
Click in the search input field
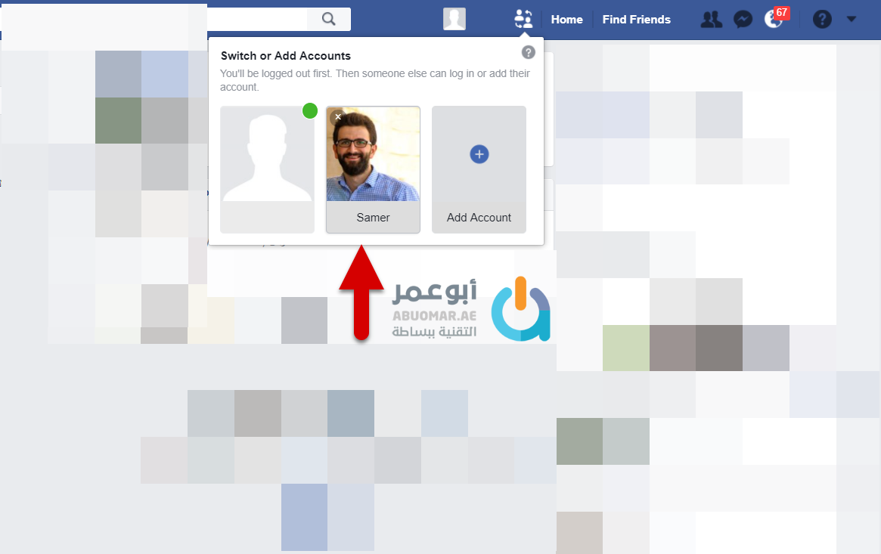click(x=257, y=19)
